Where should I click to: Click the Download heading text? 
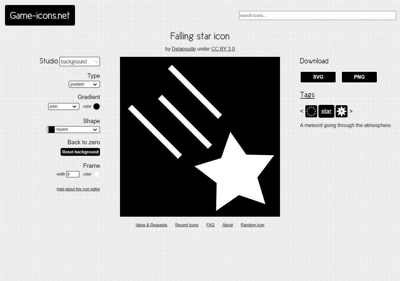point(314,61)
